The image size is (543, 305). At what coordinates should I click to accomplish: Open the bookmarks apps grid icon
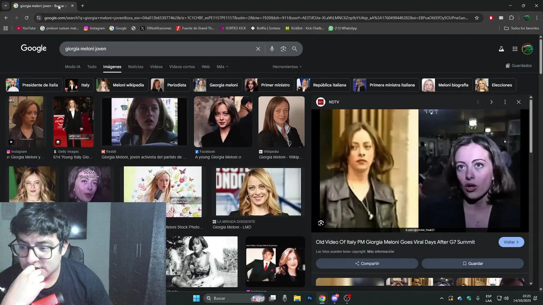[6, 28]
